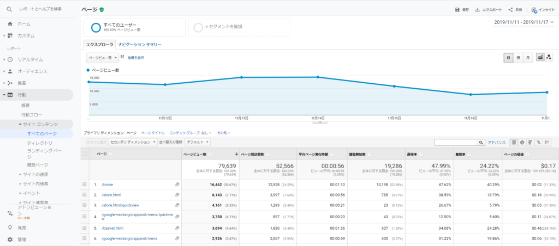Click the アドバンス filter link
Screen dimensions: 559x246
pos(496,142)
